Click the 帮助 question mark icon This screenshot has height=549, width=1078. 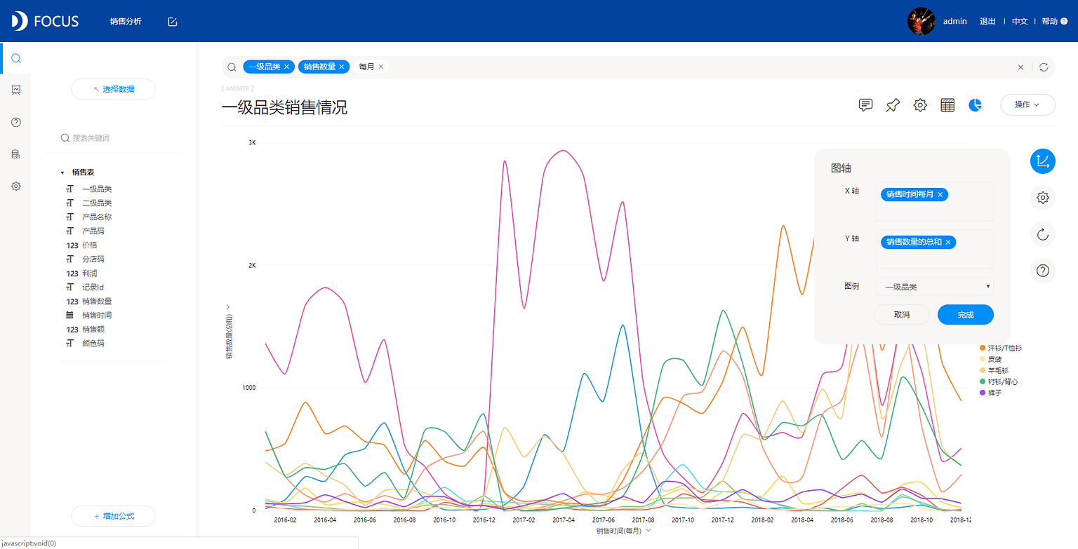(1064, 22)
